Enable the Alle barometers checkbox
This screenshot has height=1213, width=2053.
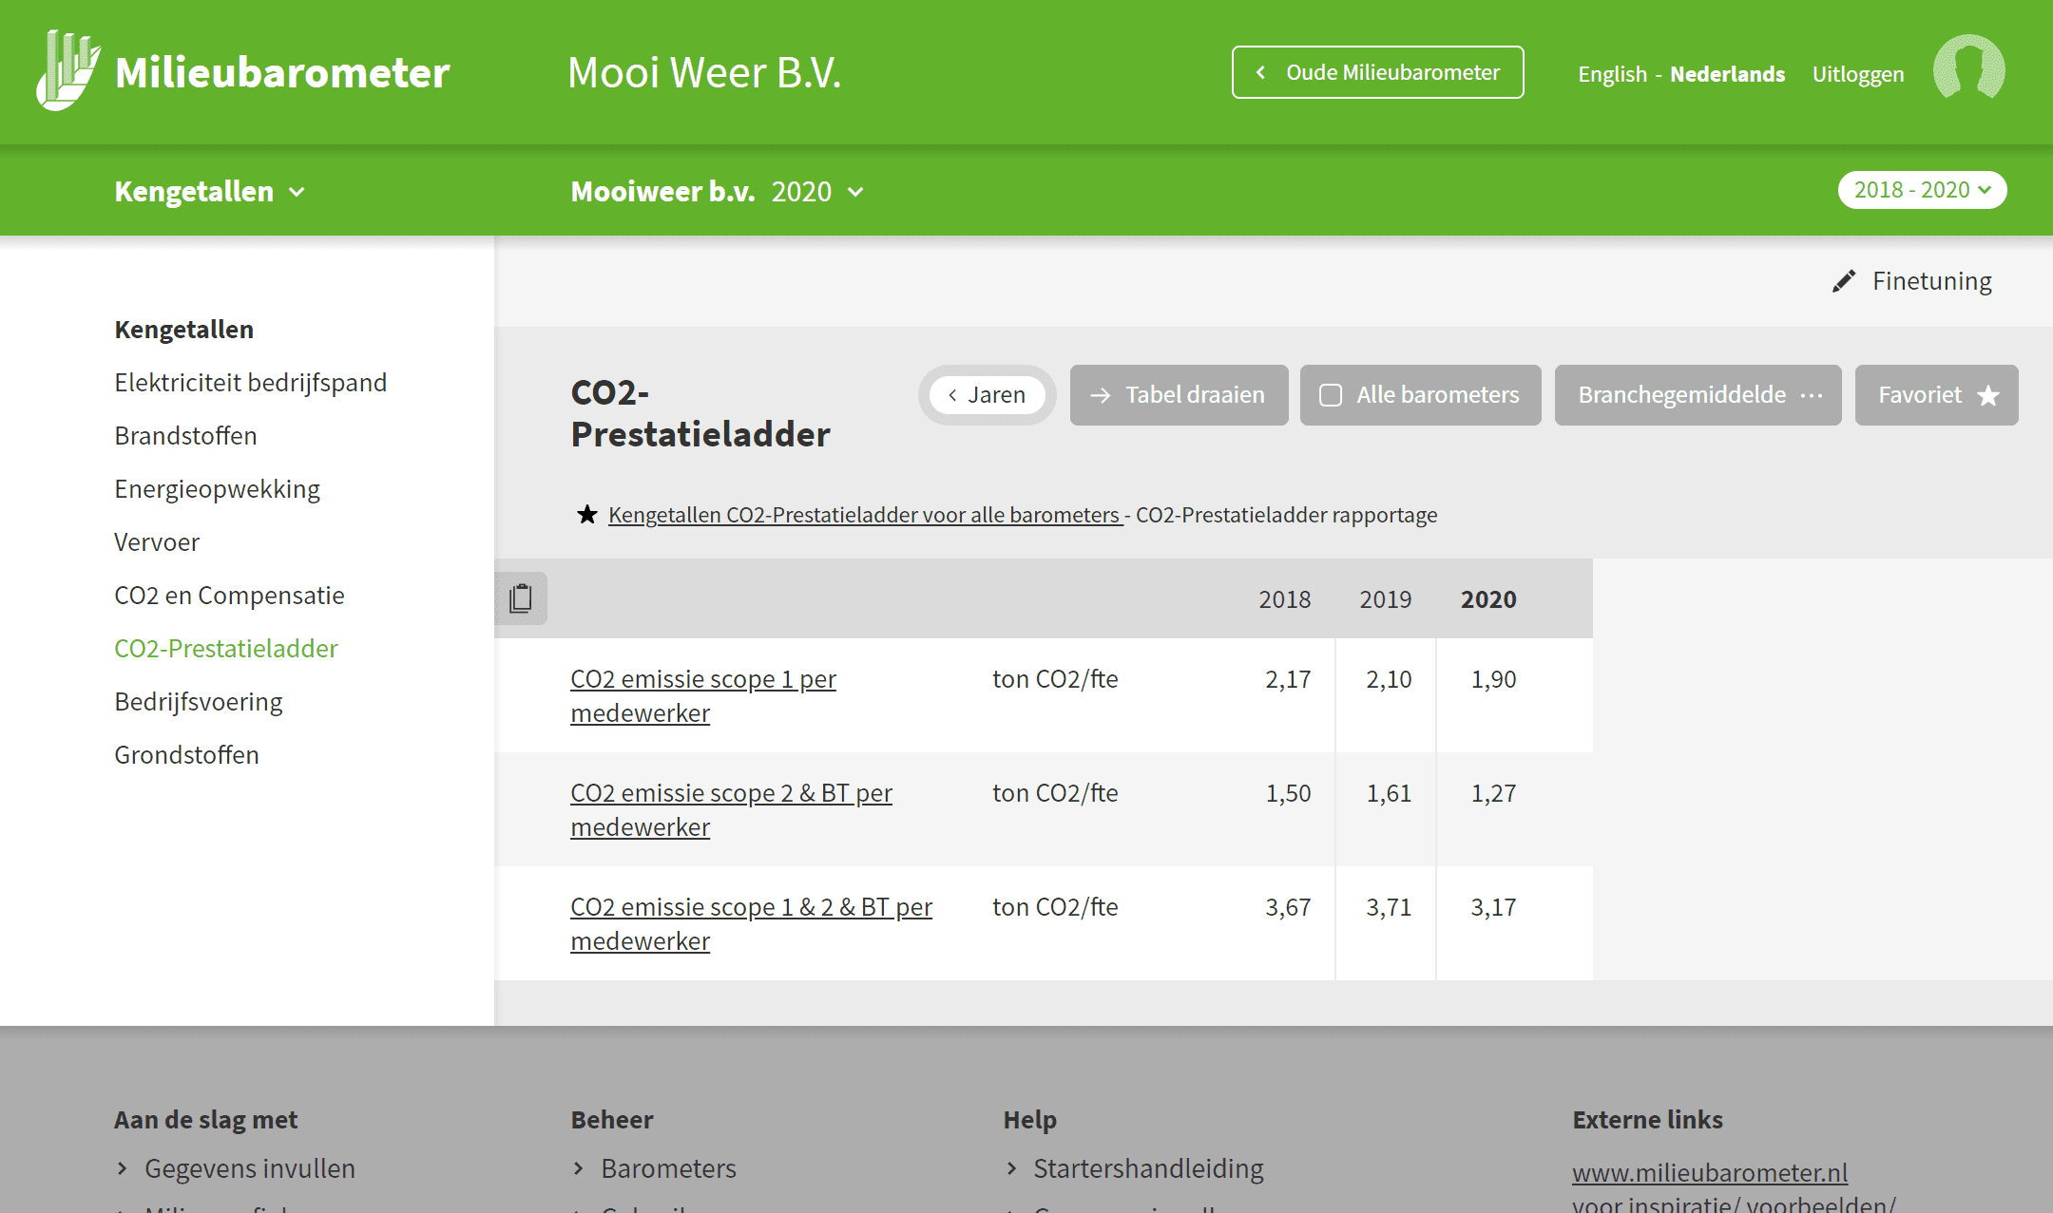1331,395
